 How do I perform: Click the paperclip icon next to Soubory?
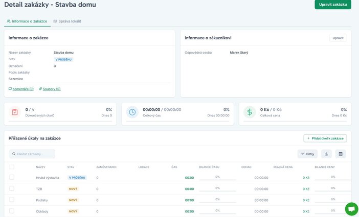[40, 89]
